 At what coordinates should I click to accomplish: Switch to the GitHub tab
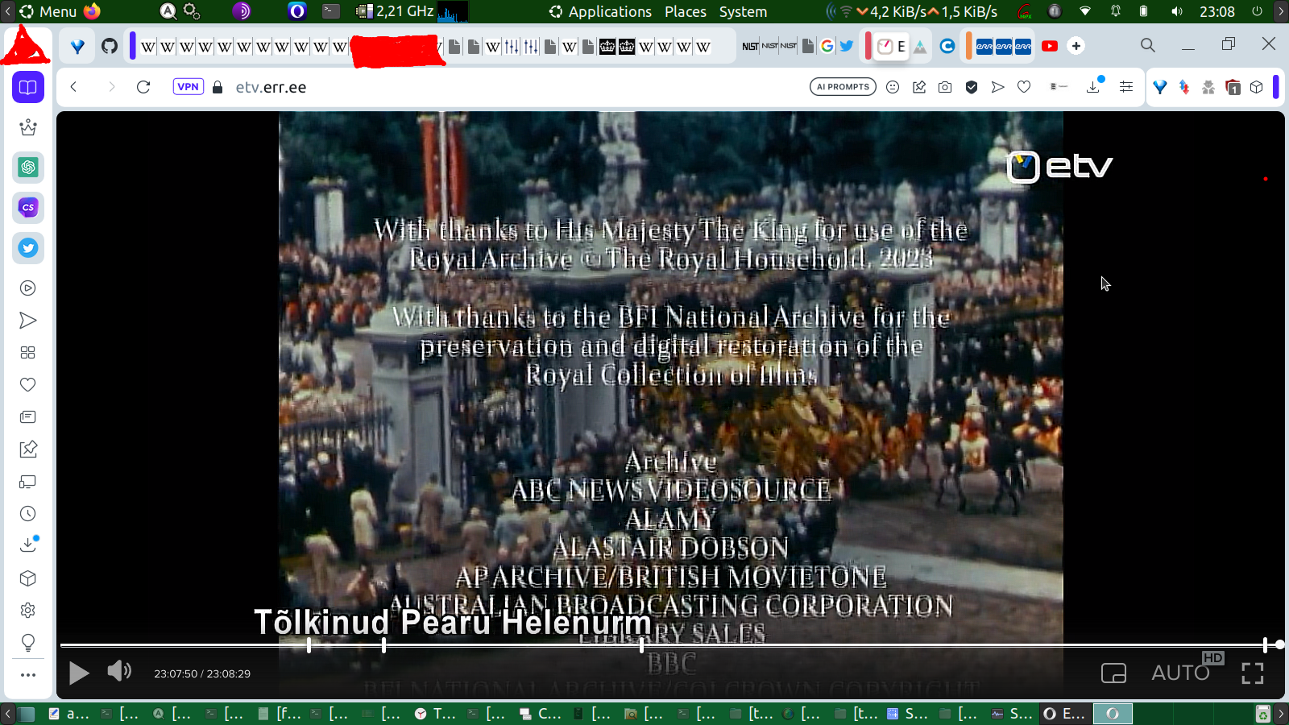(110, 46)
